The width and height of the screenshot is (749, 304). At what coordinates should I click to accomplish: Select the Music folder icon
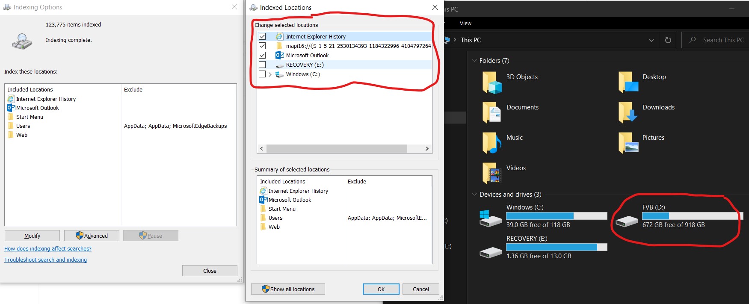click(492, 143)
